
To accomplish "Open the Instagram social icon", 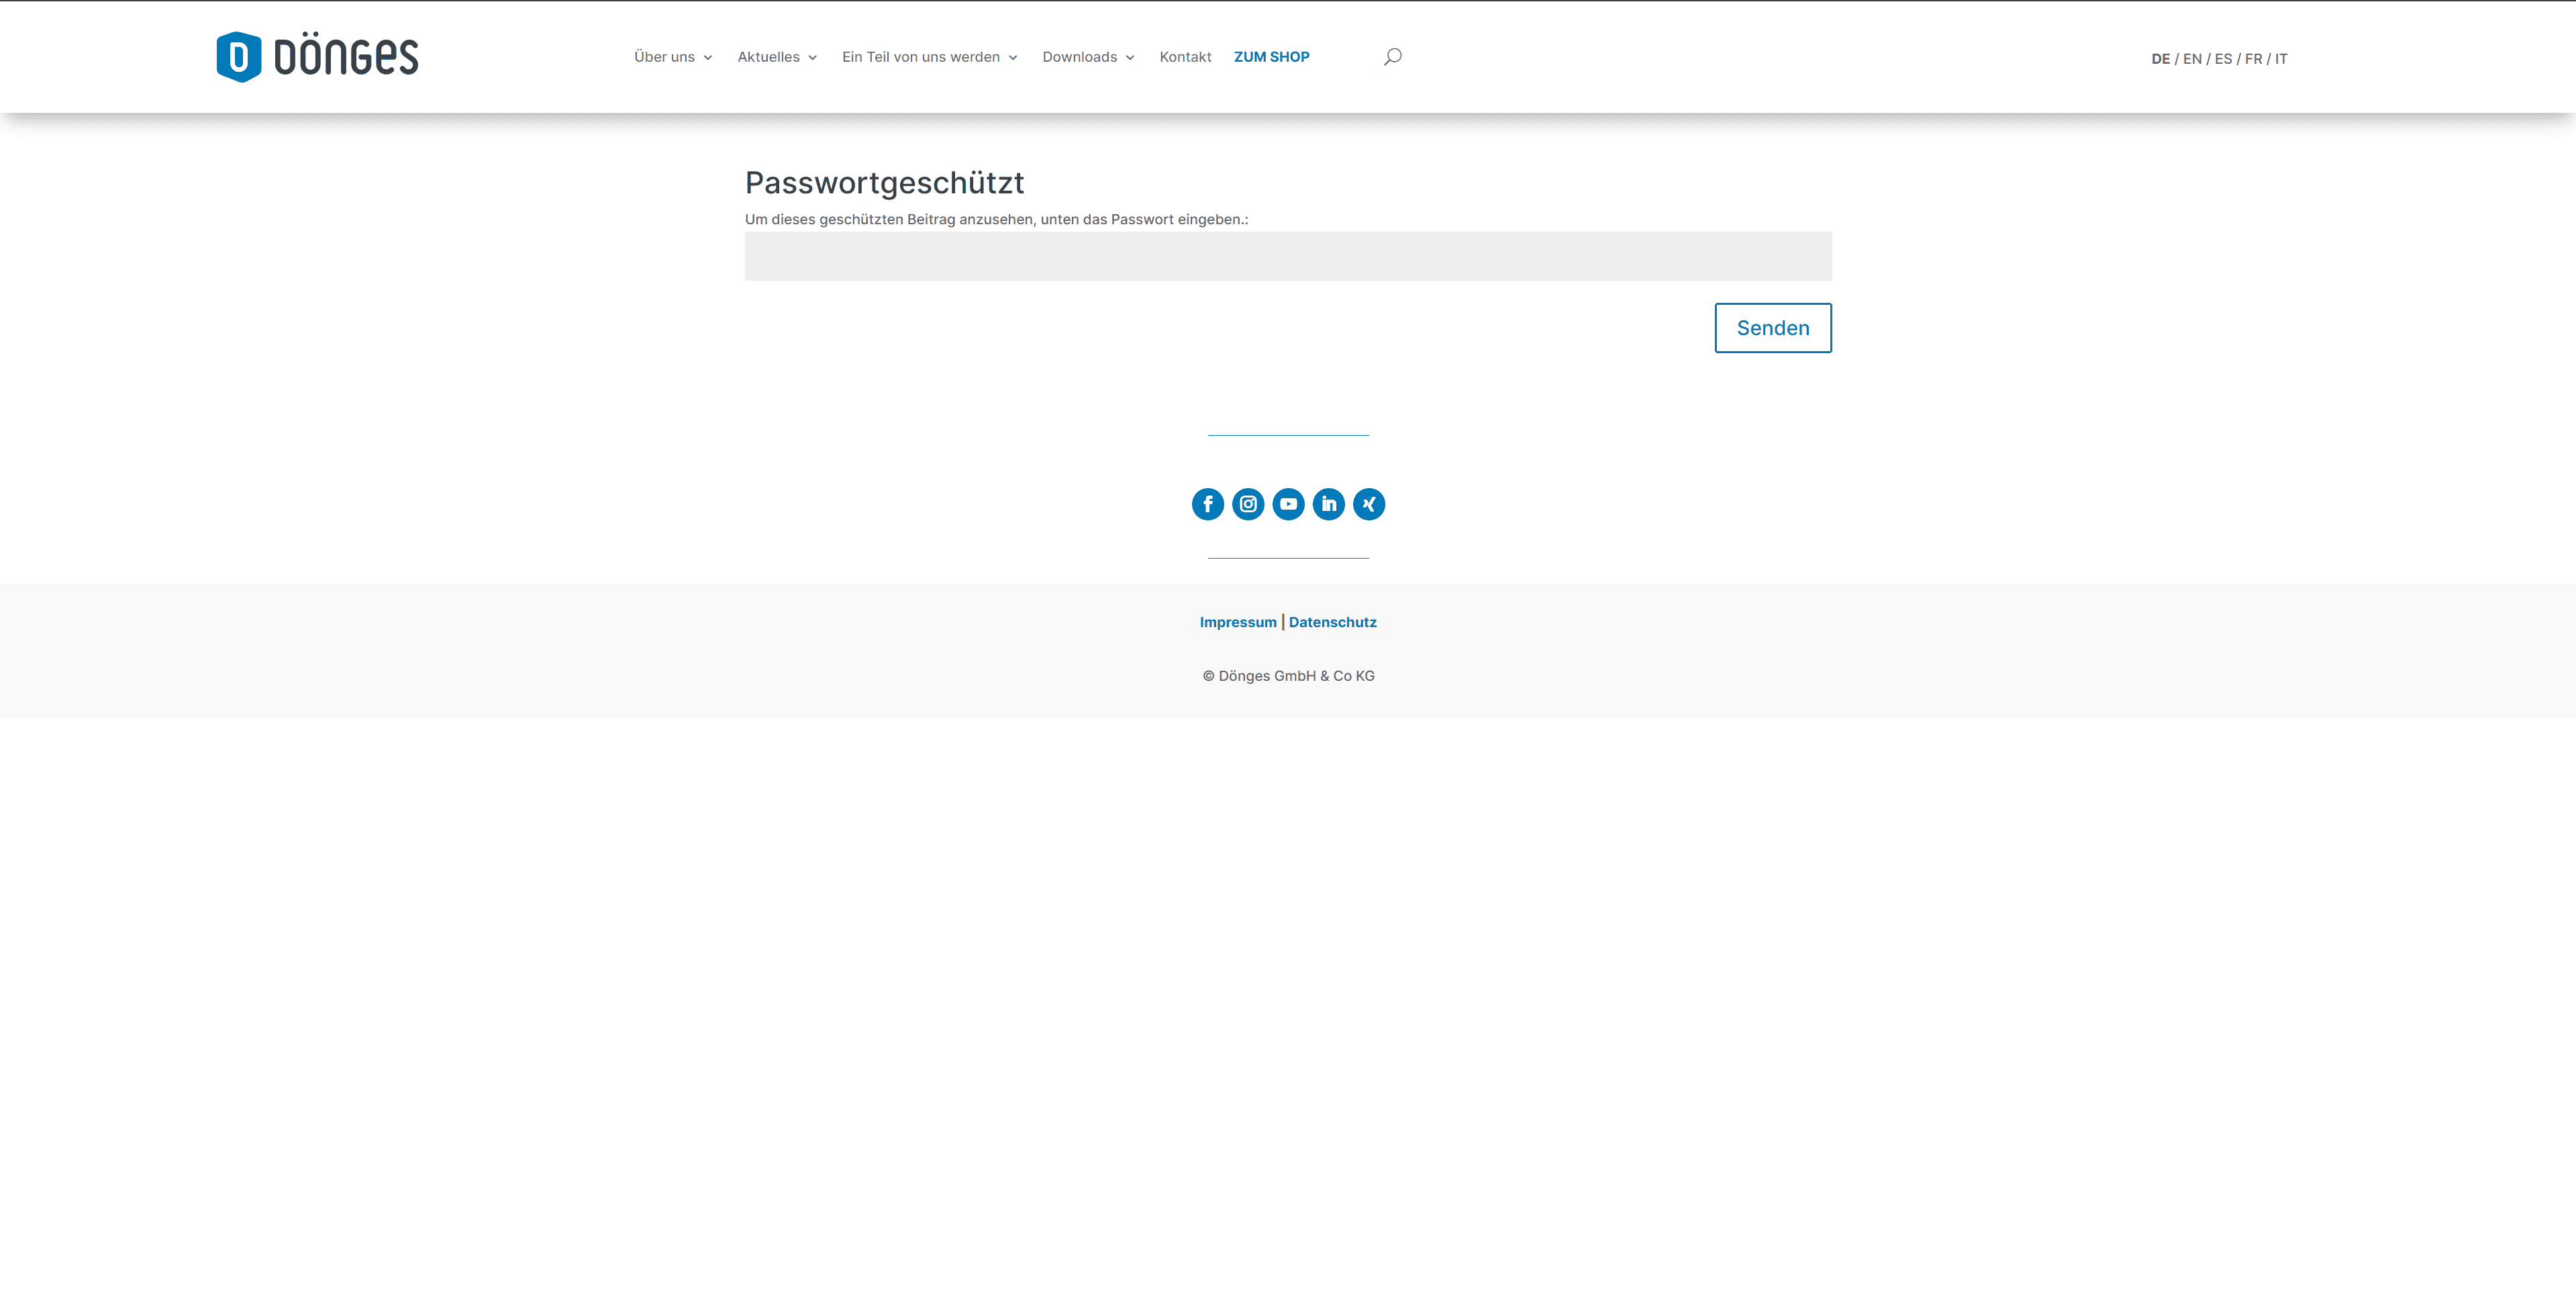I will tap(1247, 504).
